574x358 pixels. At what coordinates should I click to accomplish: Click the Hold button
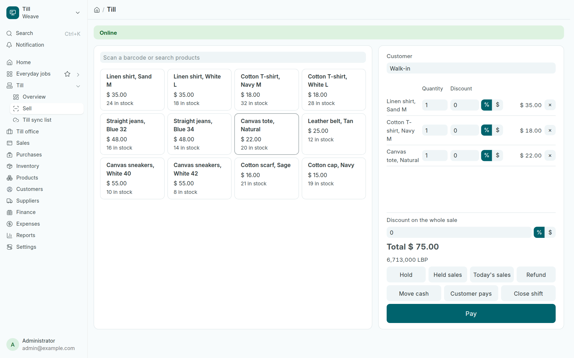(406, 275)
